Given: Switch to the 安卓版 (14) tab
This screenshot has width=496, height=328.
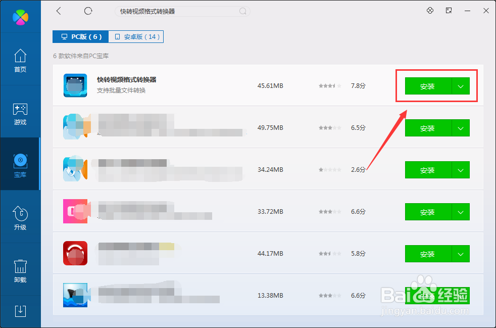Looking at the screenshot, I should point(136,37).
